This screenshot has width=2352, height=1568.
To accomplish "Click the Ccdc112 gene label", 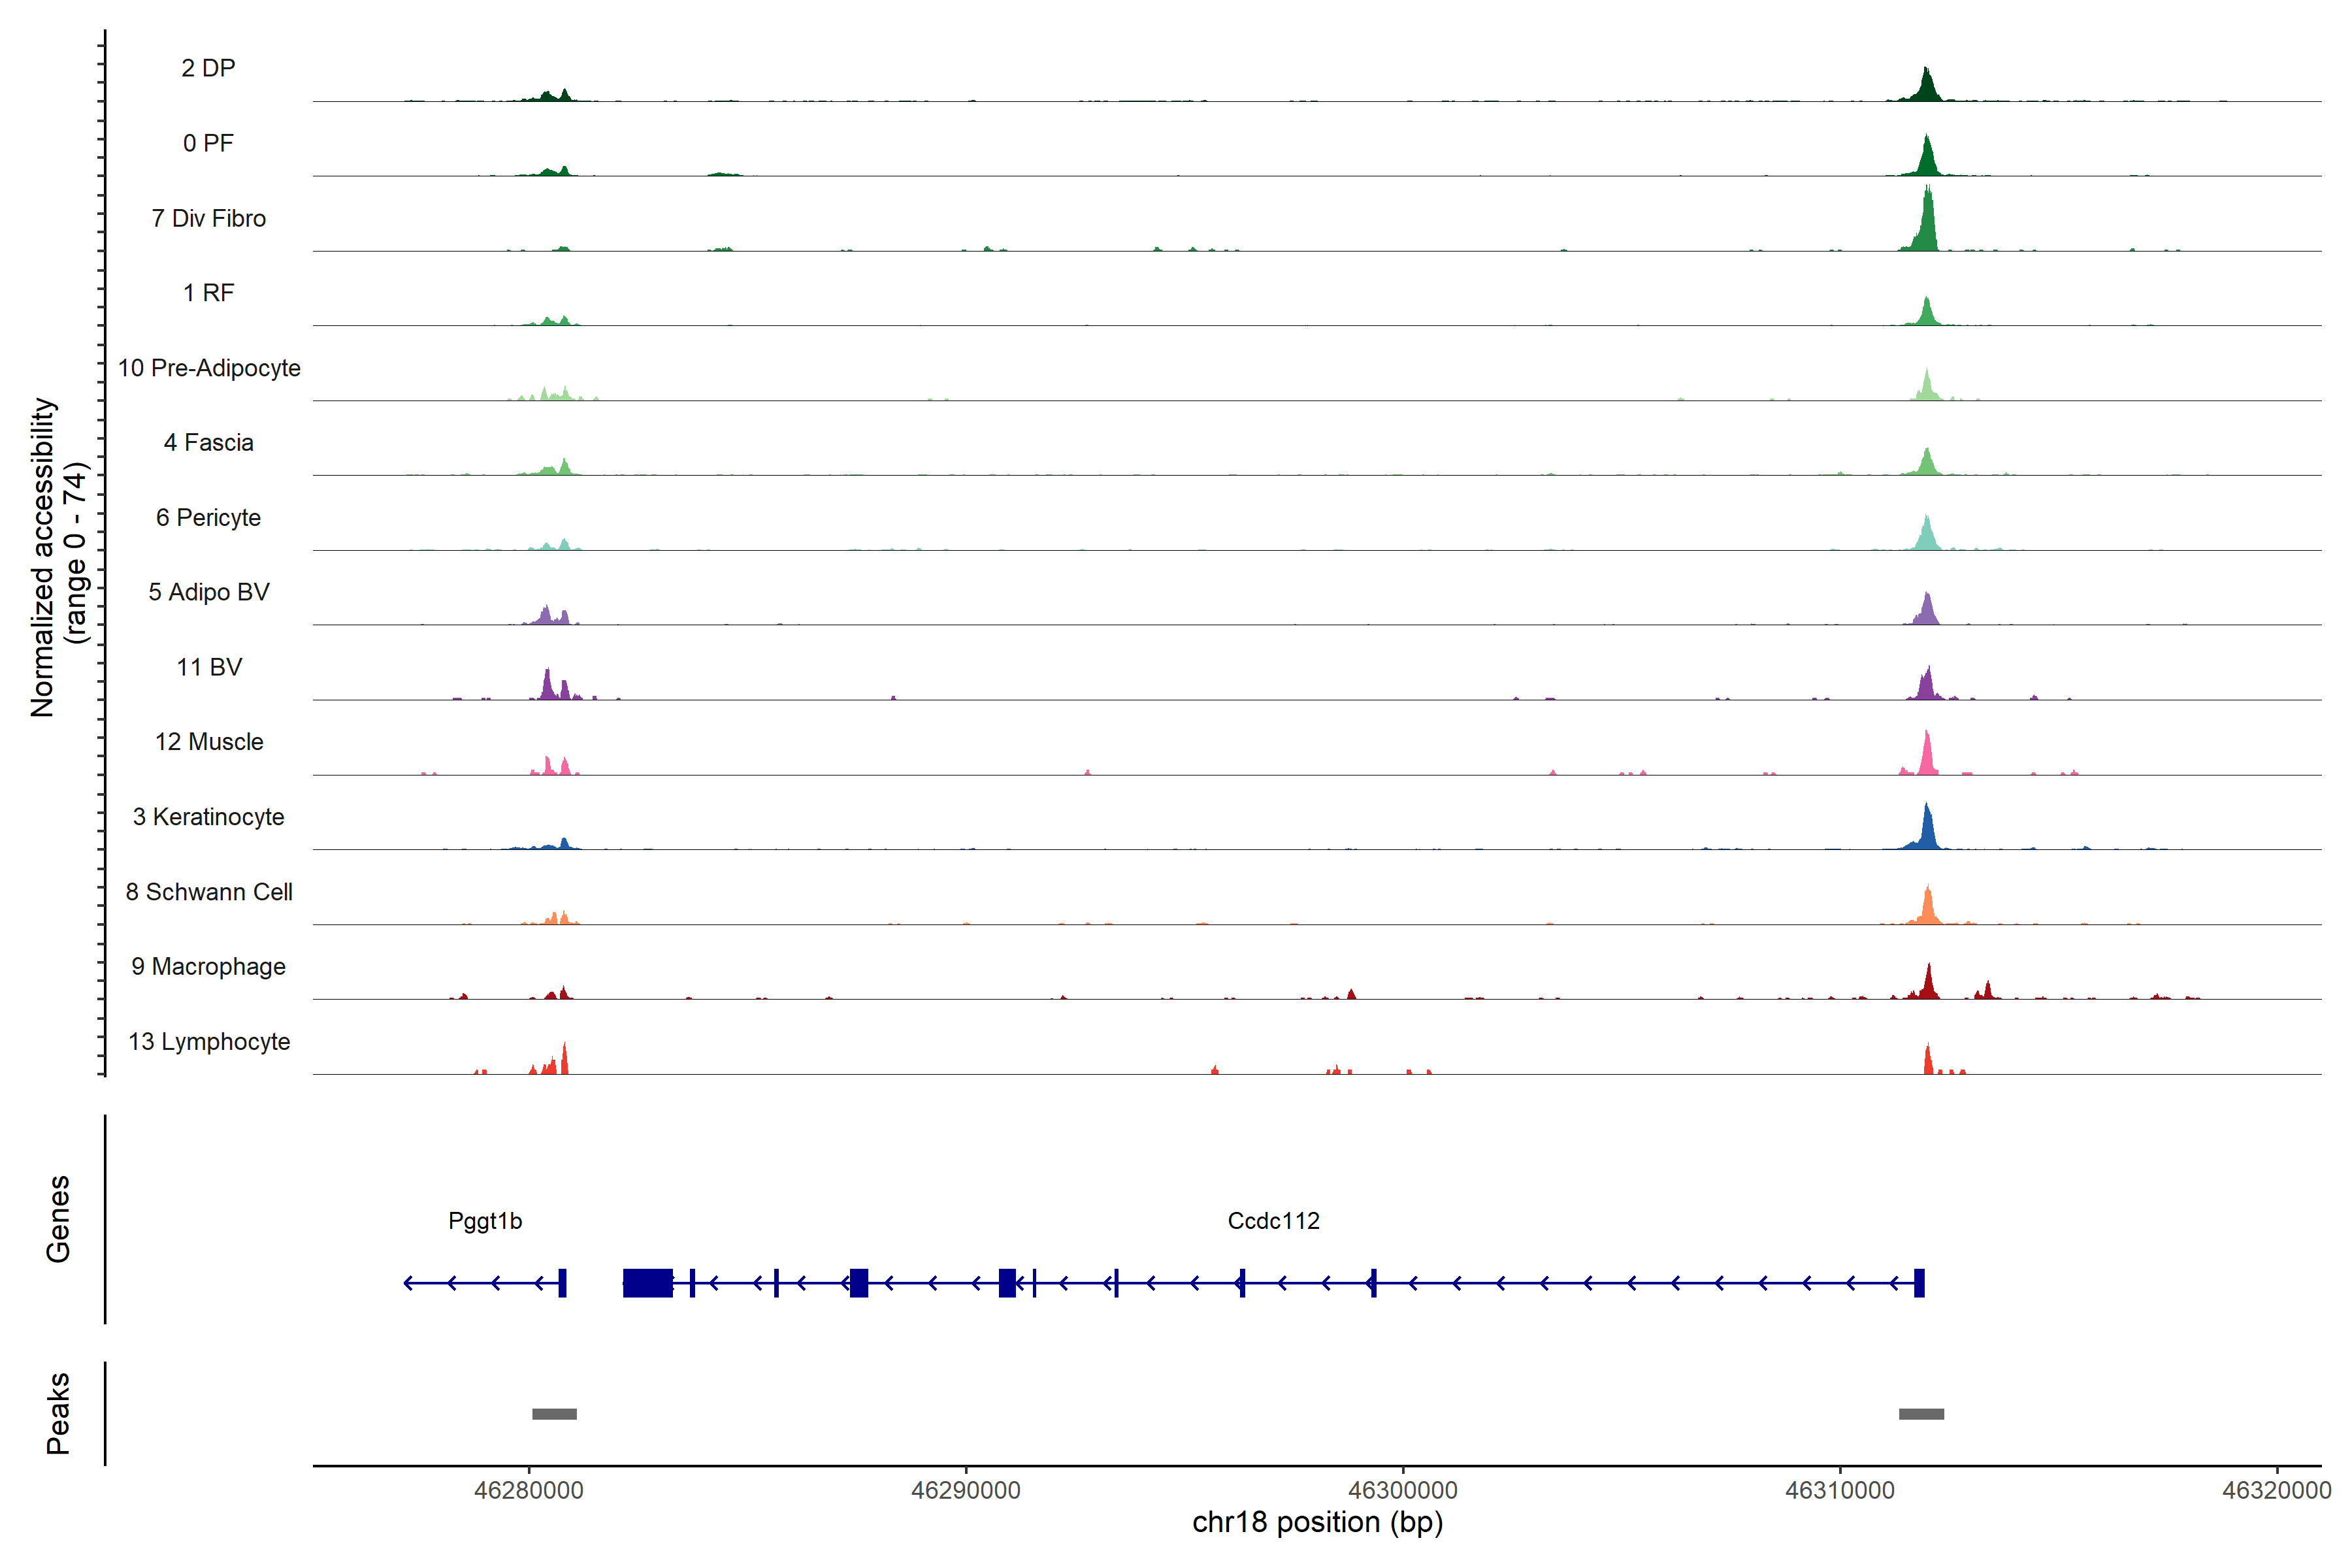I will click(1273, 1220).
